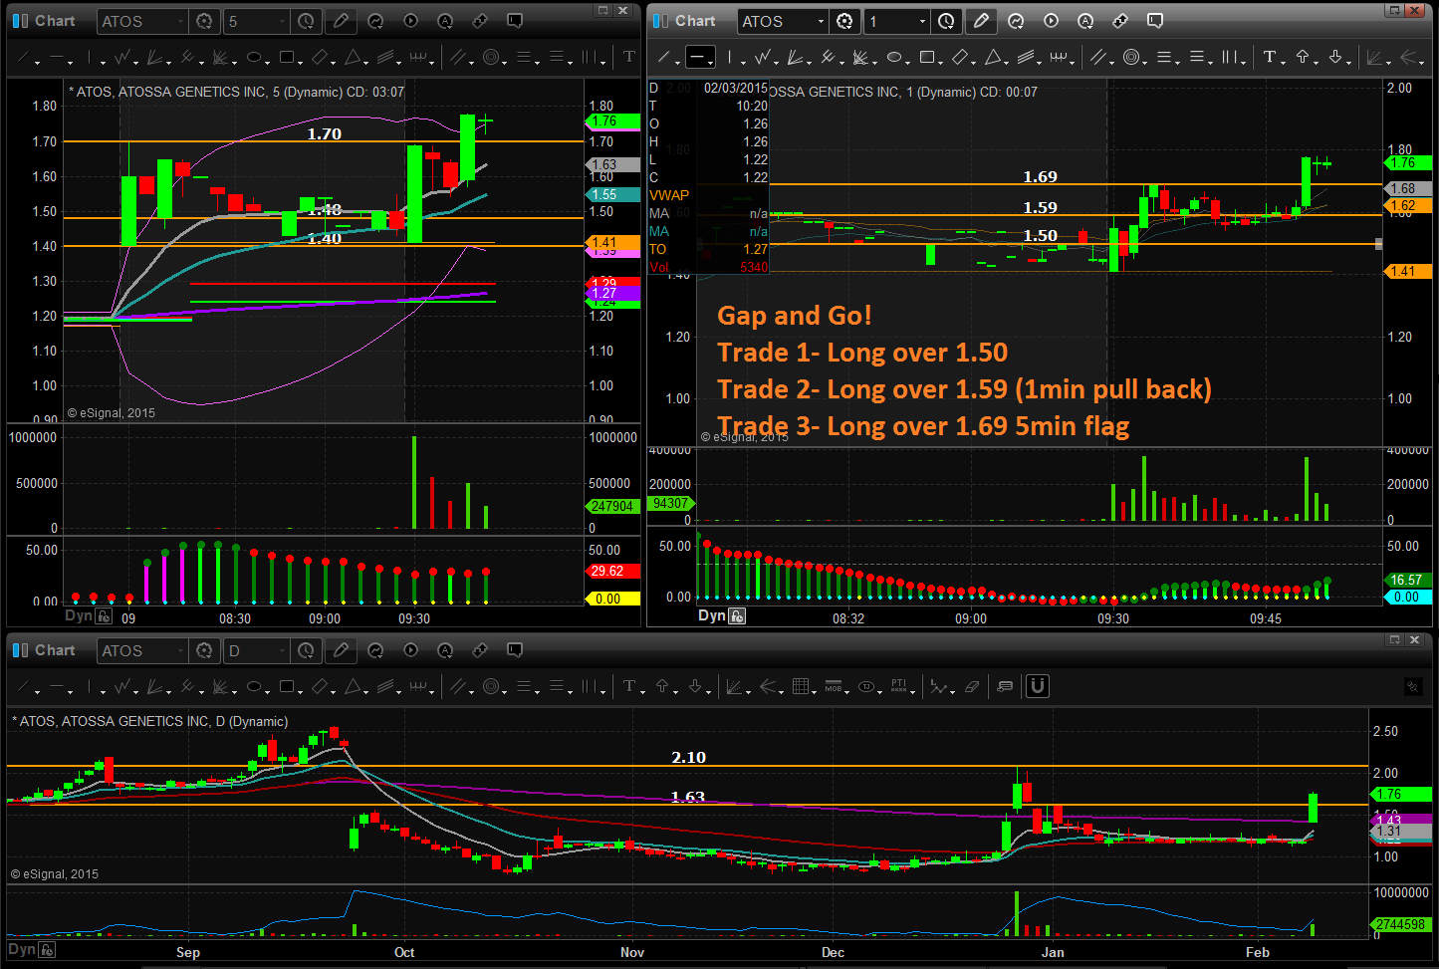Click Chart menu label of 5-minute window
Viewport: 1439px width, 969px height.
[x=55, y=21]
